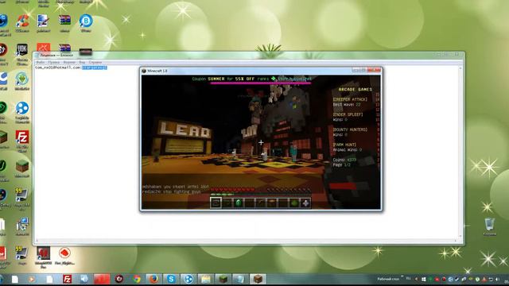This screenshot has height=286, width=509.
Task: Open Правка menu in Notepad
Action: tap(54, 62)
